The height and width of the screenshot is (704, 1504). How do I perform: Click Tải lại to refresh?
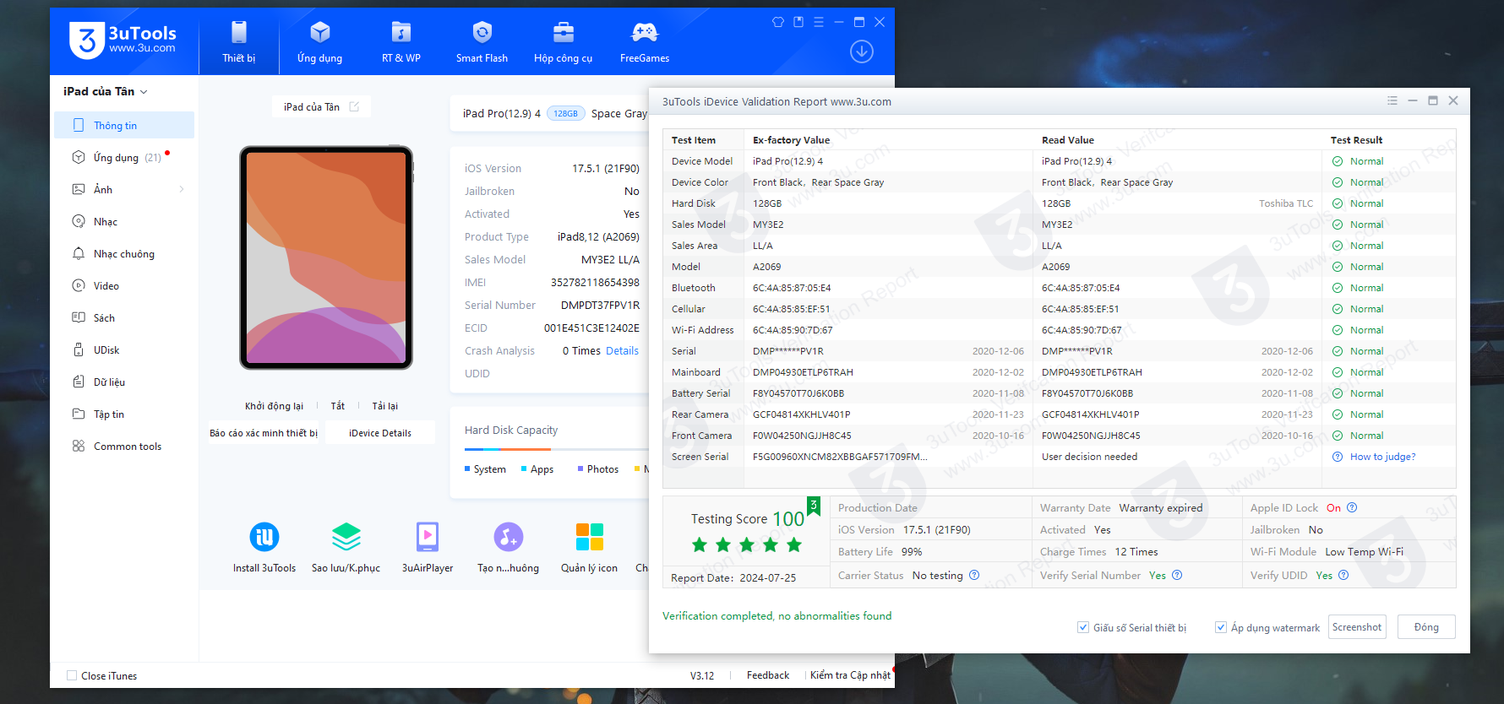(385, 406)
